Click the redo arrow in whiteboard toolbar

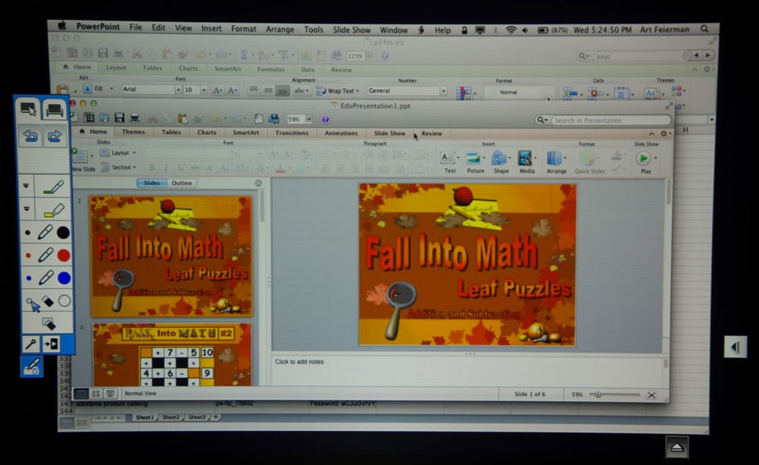[54, 136]
